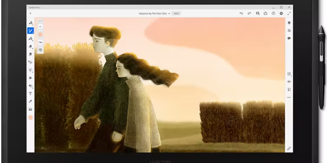Viewport: 327px width, 163px height.
Task: Select the Lasso selection tool
Action: click(x=30, y=70)
